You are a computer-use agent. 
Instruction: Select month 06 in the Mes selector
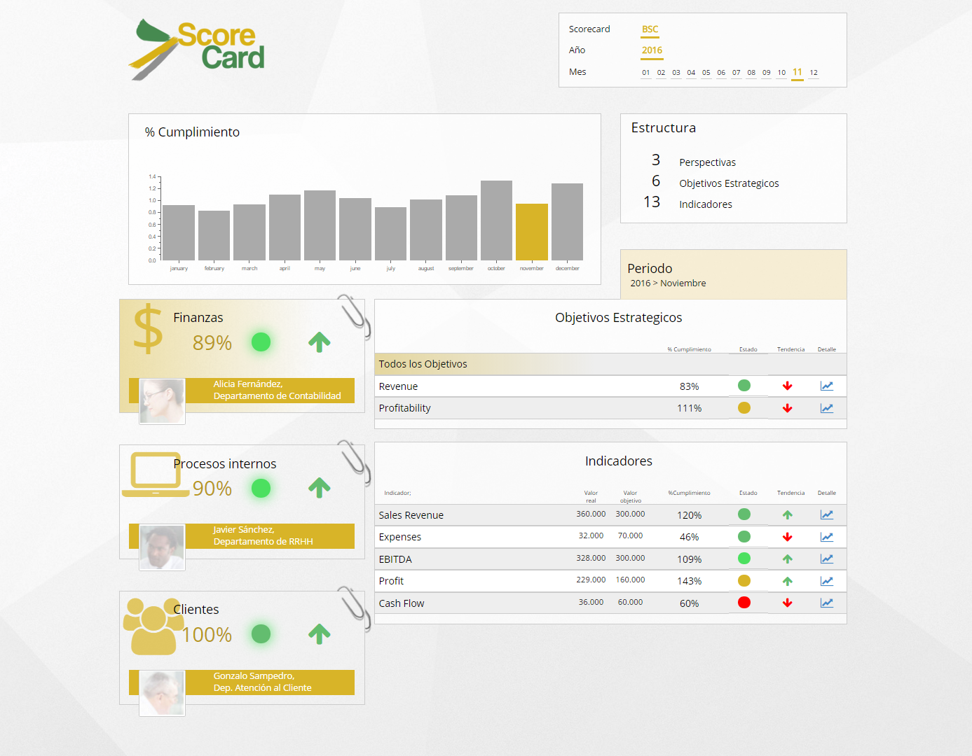pos(721,73)
